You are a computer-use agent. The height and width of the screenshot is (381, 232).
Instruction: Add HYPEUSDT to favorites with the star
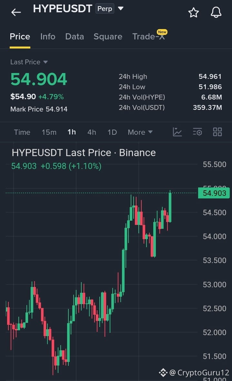(x=193, y=12)
